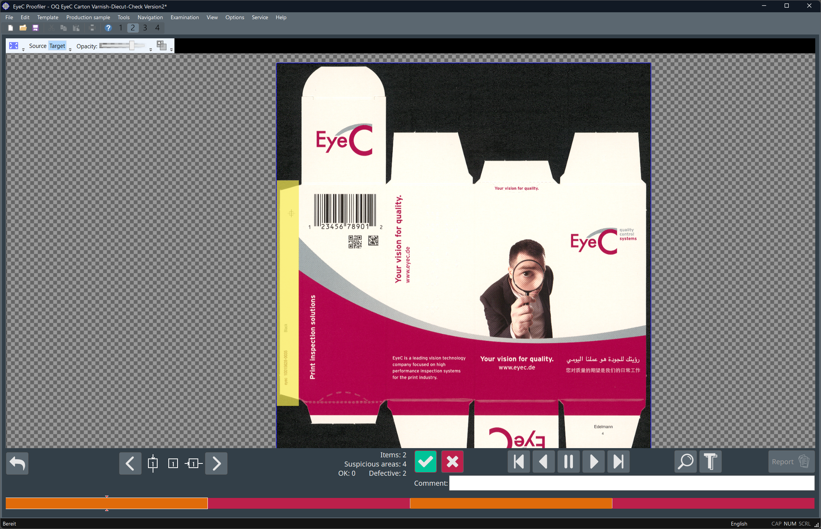Viewport: 821px width, 529px height.
Task: Open the Navigation menu
Action: tap(150, 17)
